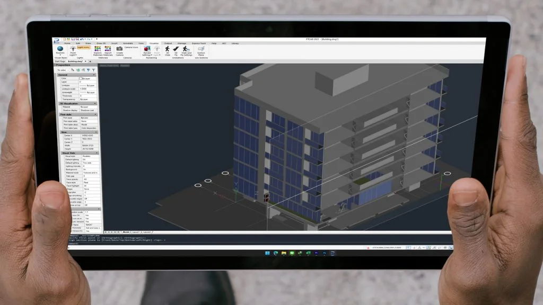This screenshot has width=543, height=305.
Task: Click the coordinates readout in status bar
Action: 387,248
